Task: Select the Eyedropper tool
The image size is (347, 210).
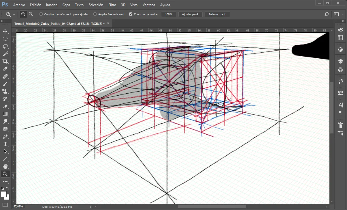Action: (x=5, y=69)
